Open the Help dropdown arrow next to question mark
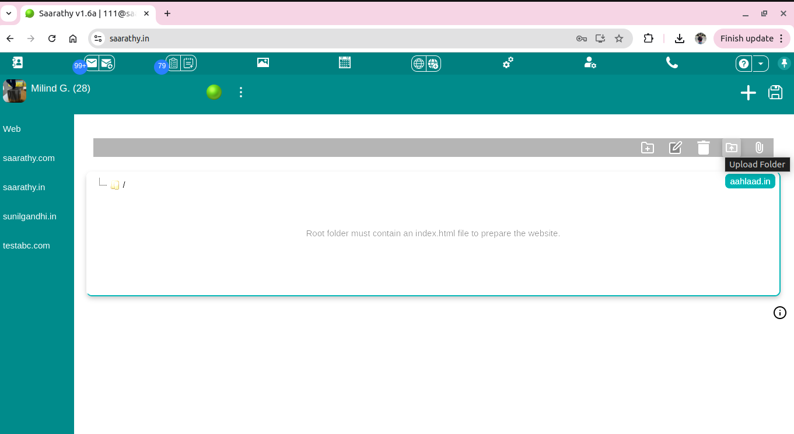 pyautogui.click(x=760, y=63)
